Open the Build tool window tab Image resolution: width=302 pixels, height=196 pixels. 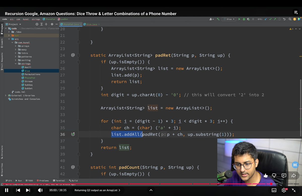[x=73, y=180]
